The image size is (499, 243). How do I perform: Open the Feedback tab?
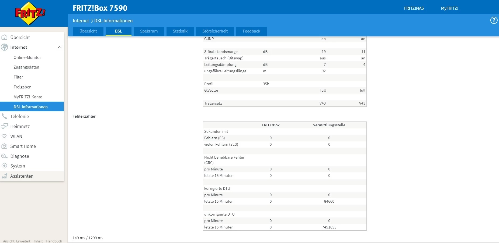[251, 31]
